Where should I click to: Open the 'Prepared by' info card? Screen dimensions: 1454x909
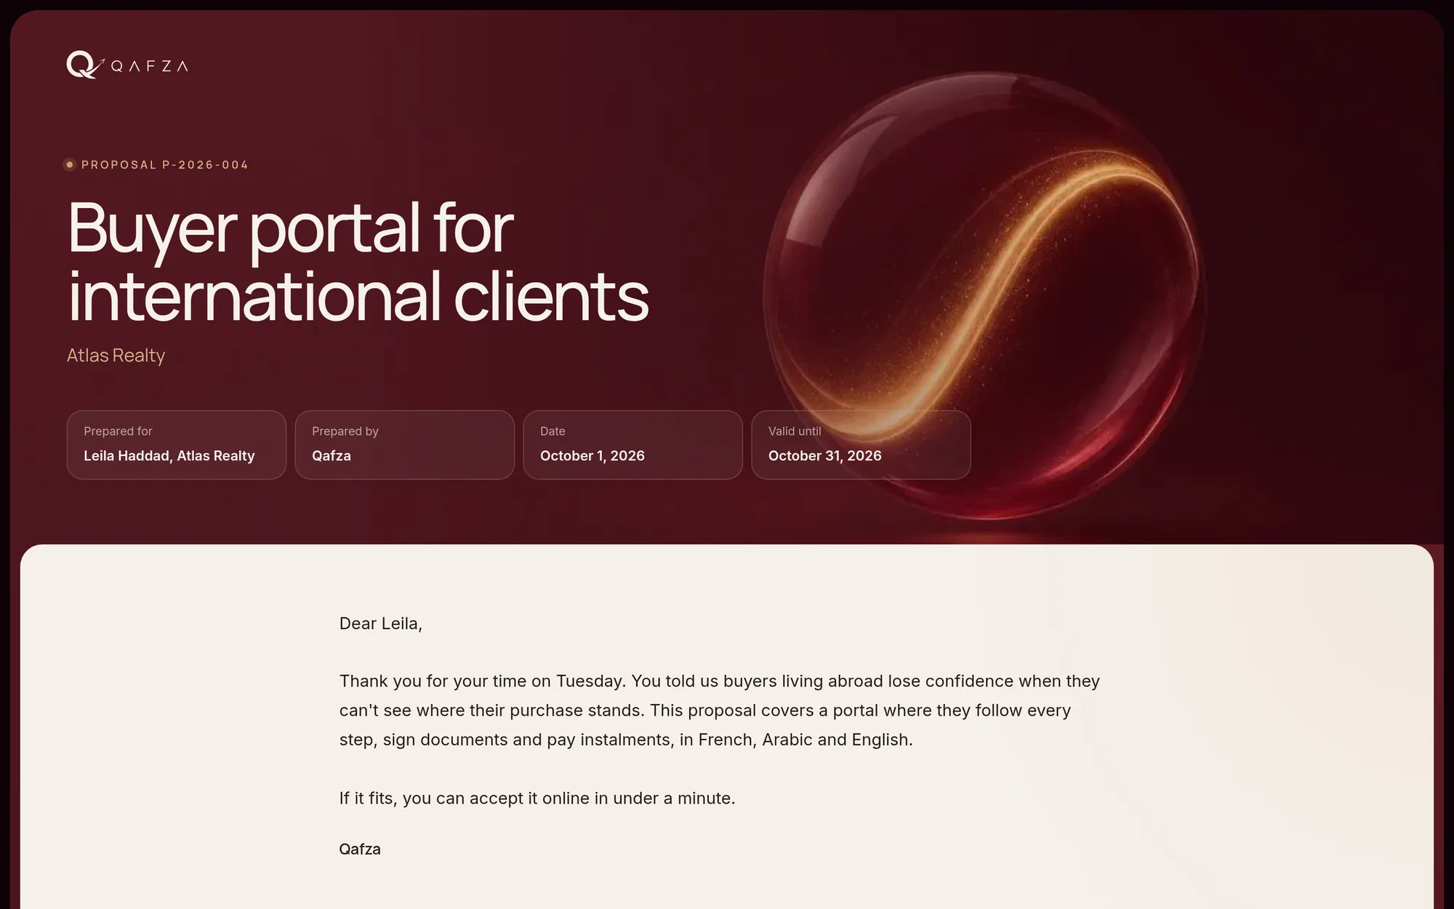(x=404, y=444)
